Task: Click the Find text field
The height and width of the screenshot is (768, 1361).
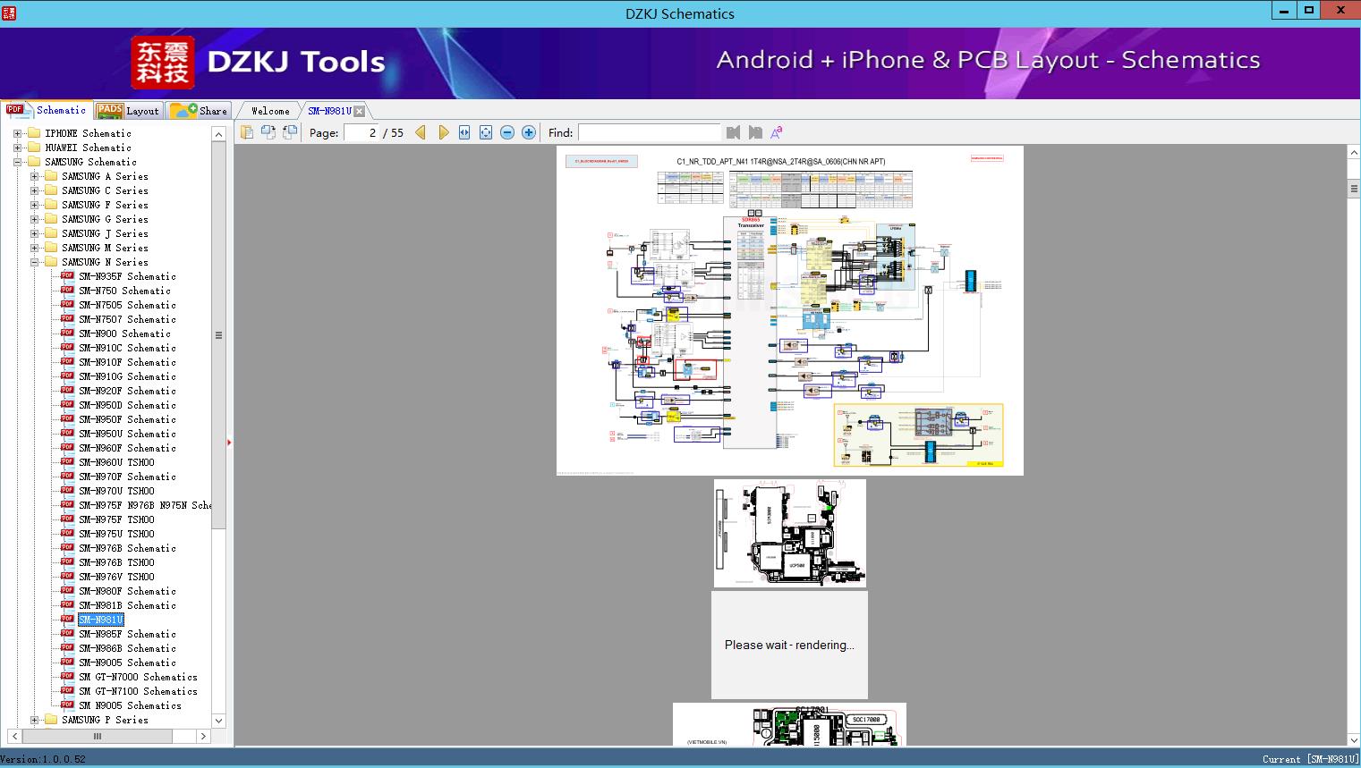Action: (649, 132)
